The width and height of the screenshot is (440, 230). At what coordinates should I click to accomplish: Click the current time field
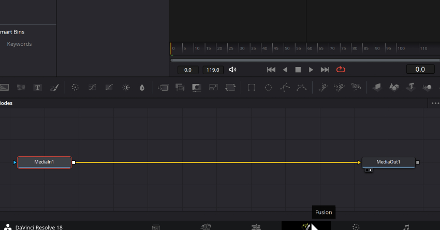[420, 69]
